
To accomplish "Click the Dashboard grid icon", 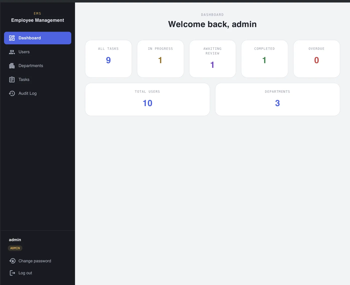I will 12,38.
